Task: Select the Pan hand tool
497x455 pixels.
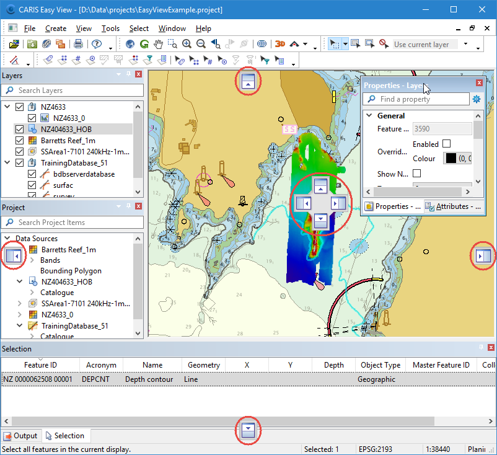Action: [158, 44]
